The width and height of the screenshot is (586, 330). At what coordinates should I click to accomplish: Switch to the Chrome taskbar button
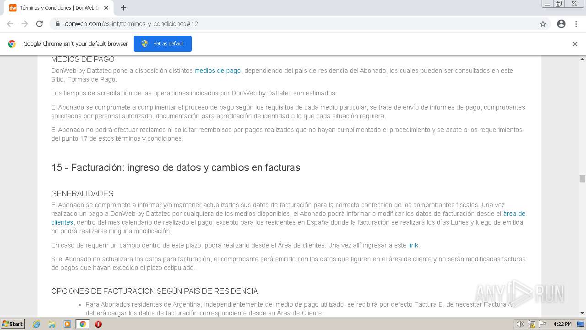click(83, 324)
